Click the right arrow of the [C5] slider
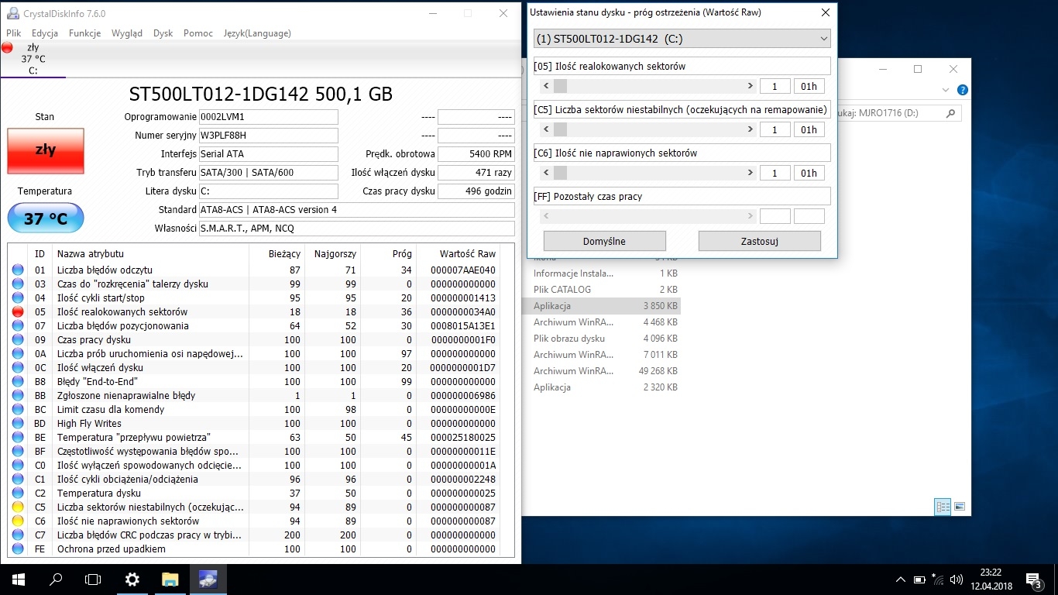The height and width of the screenshot is (595, 1058). pos(751,129)
